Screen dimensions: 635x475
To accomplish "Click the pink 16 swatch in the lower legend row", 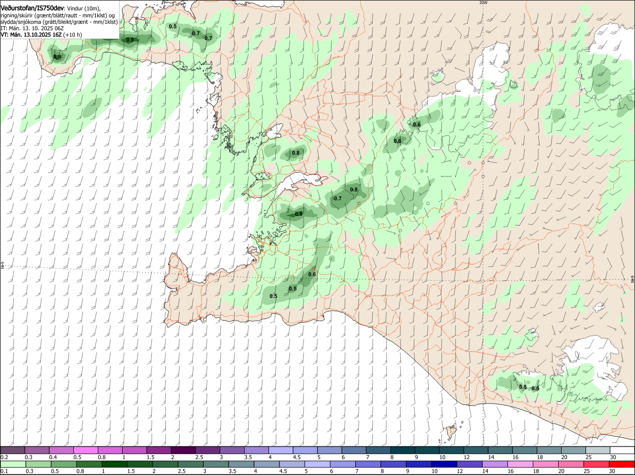I will tap(521, 464).
